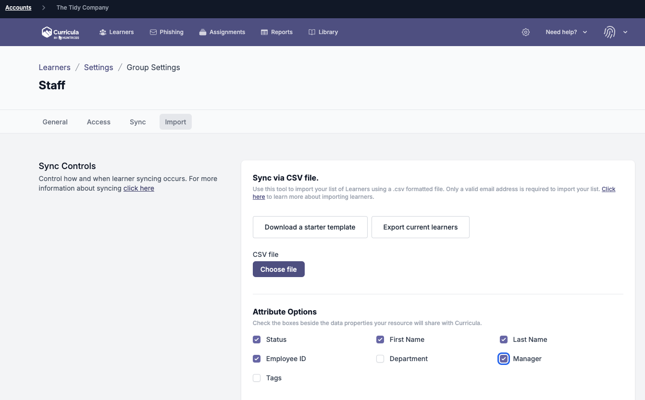This screenshot has width=645, height=400.
Task: Open the General group settings tab
Action: point(55,121)
